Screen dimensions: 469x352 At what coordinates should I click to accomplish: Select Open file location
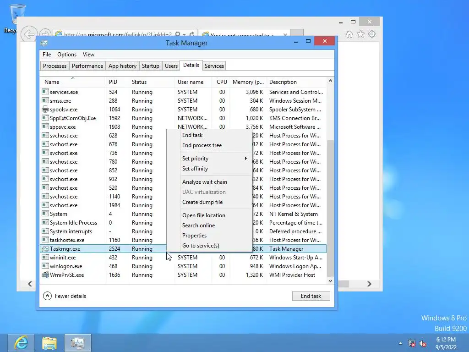click(209, 215)
